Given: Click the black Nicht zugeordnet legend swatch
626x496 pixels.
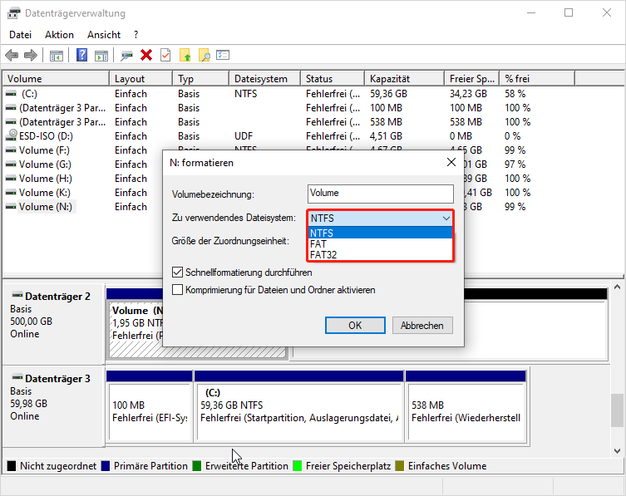Looking at the screenshot, I should coord(12,465).
